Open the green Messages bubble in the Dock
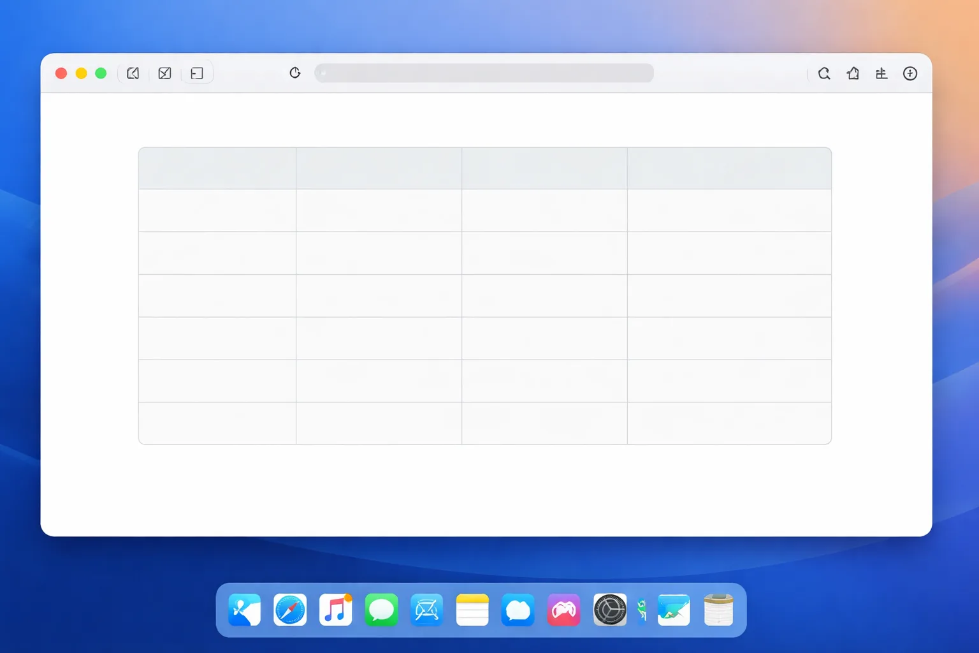This screenshot has width=979, height=653. tap(381, 610)
